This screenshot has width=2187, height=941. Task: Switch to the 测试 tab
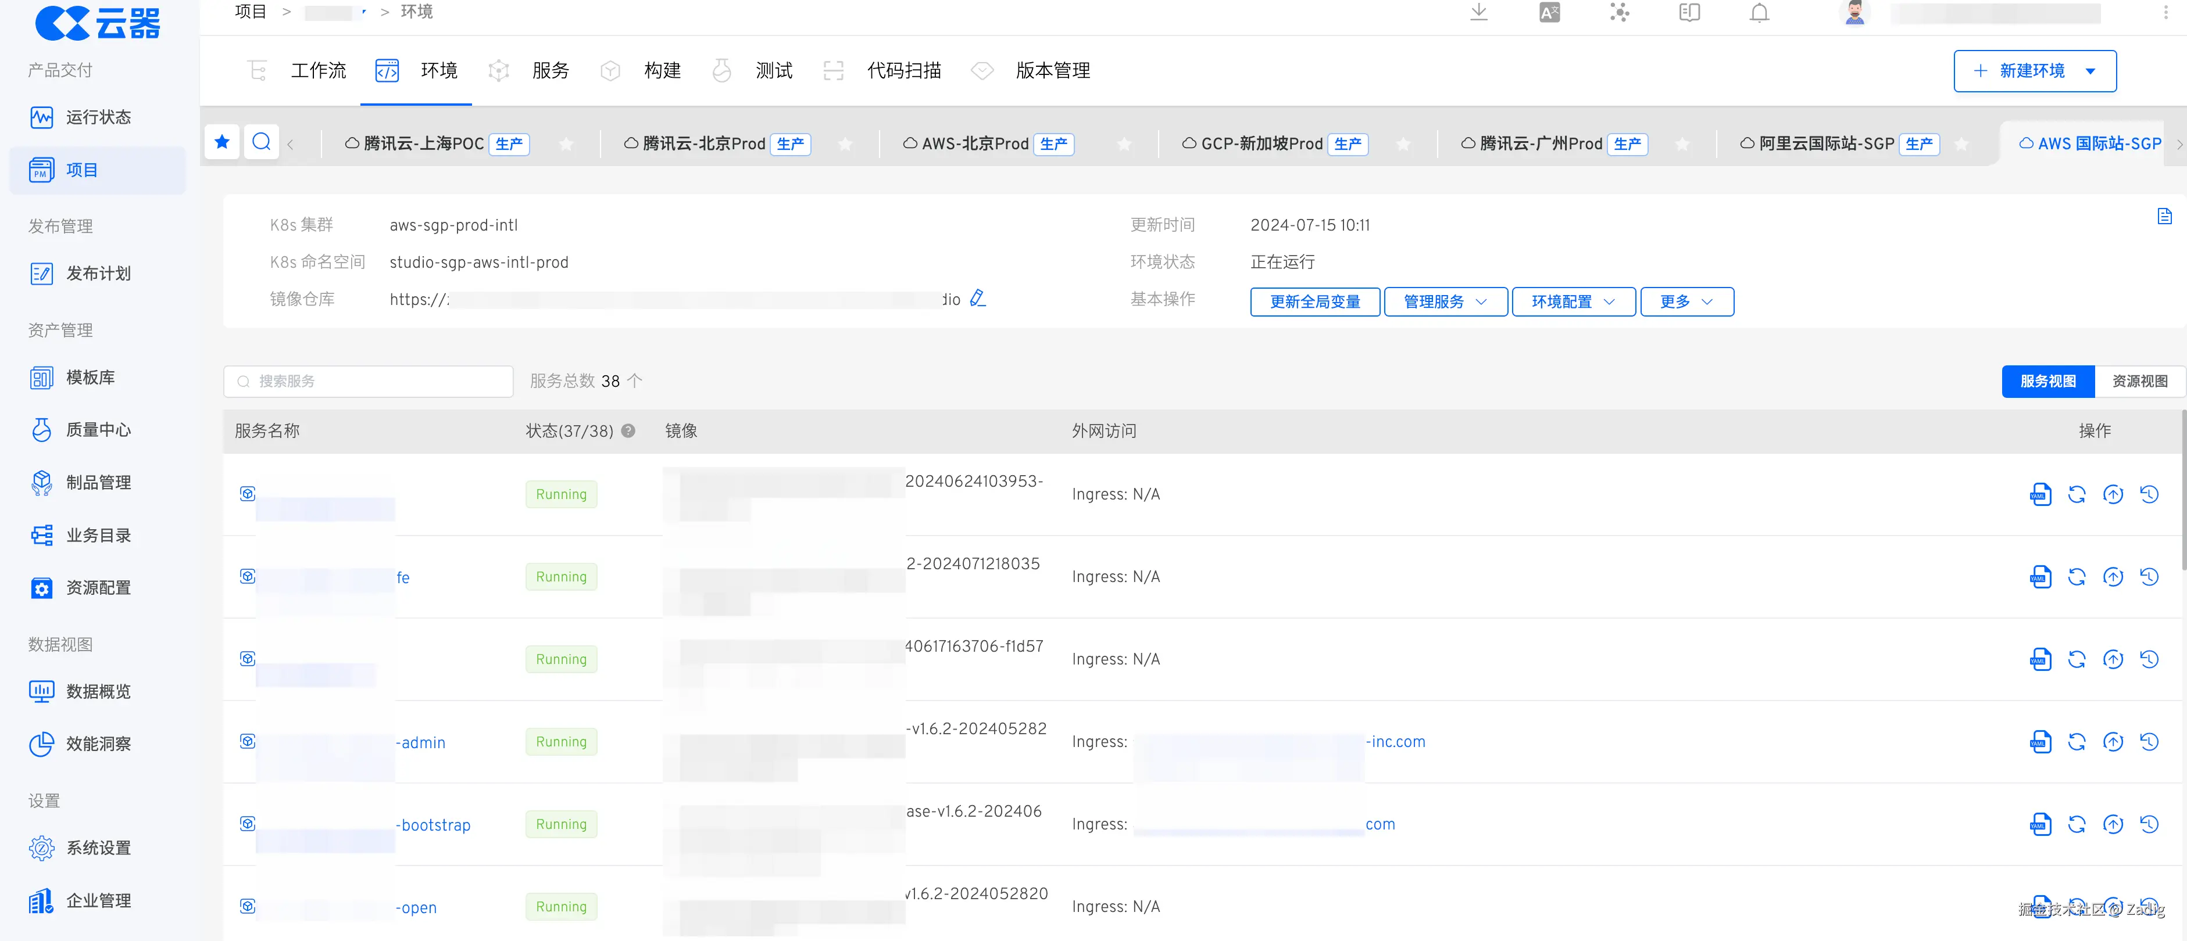coord(754,70)
